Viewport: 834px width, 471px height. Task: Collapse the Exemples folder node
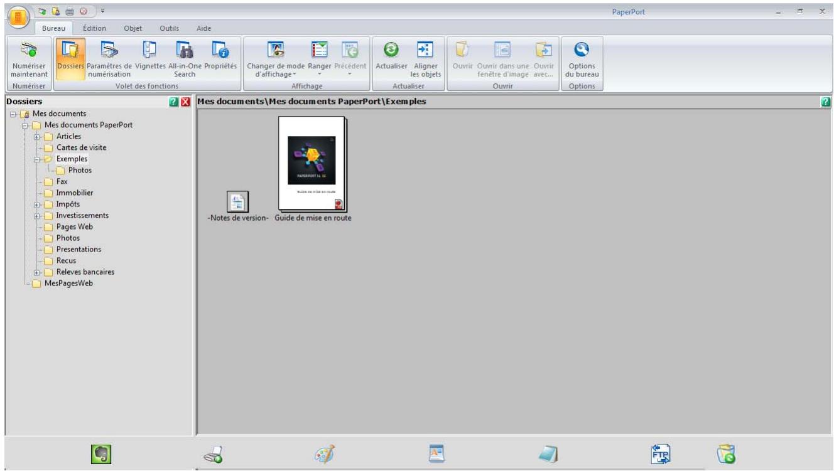tap(37, 159)
